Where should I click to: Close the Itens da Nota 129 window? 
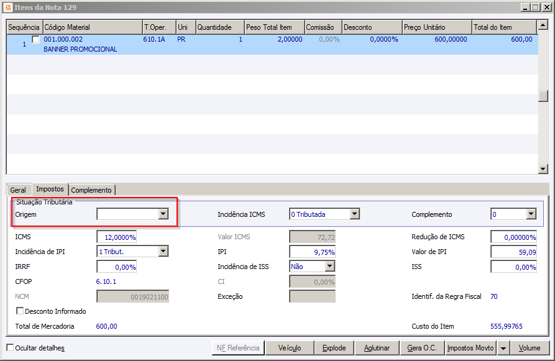click(546, 7)
